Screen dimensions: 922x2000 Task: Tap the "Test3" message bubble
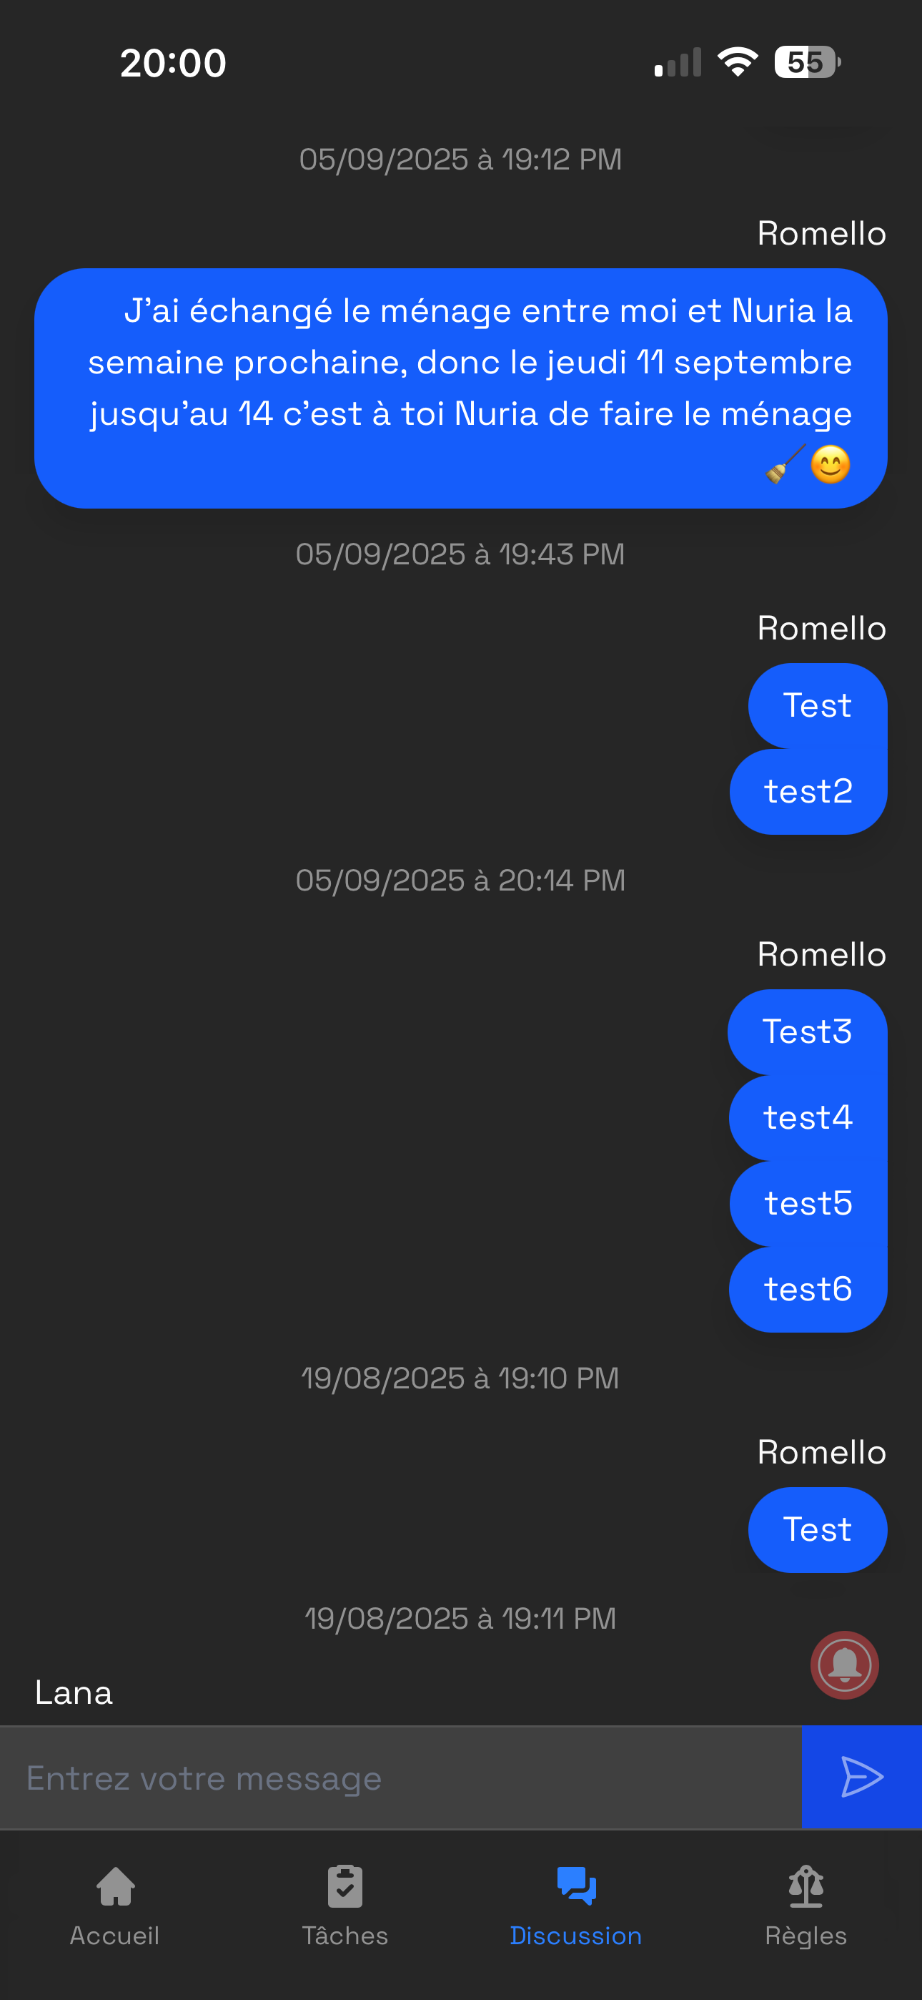click(807, 1032)
